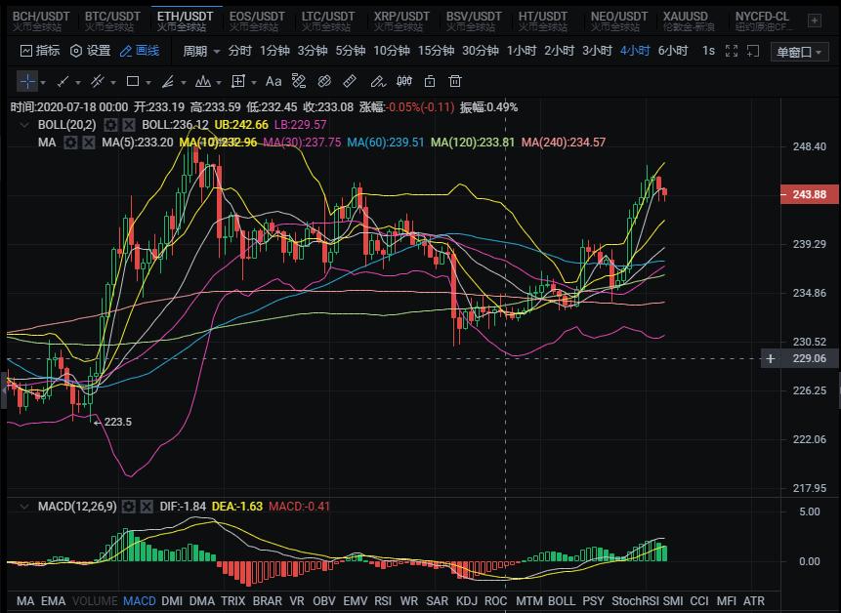Toggle the MACD indicator at bottom

[x=140, y=600]
